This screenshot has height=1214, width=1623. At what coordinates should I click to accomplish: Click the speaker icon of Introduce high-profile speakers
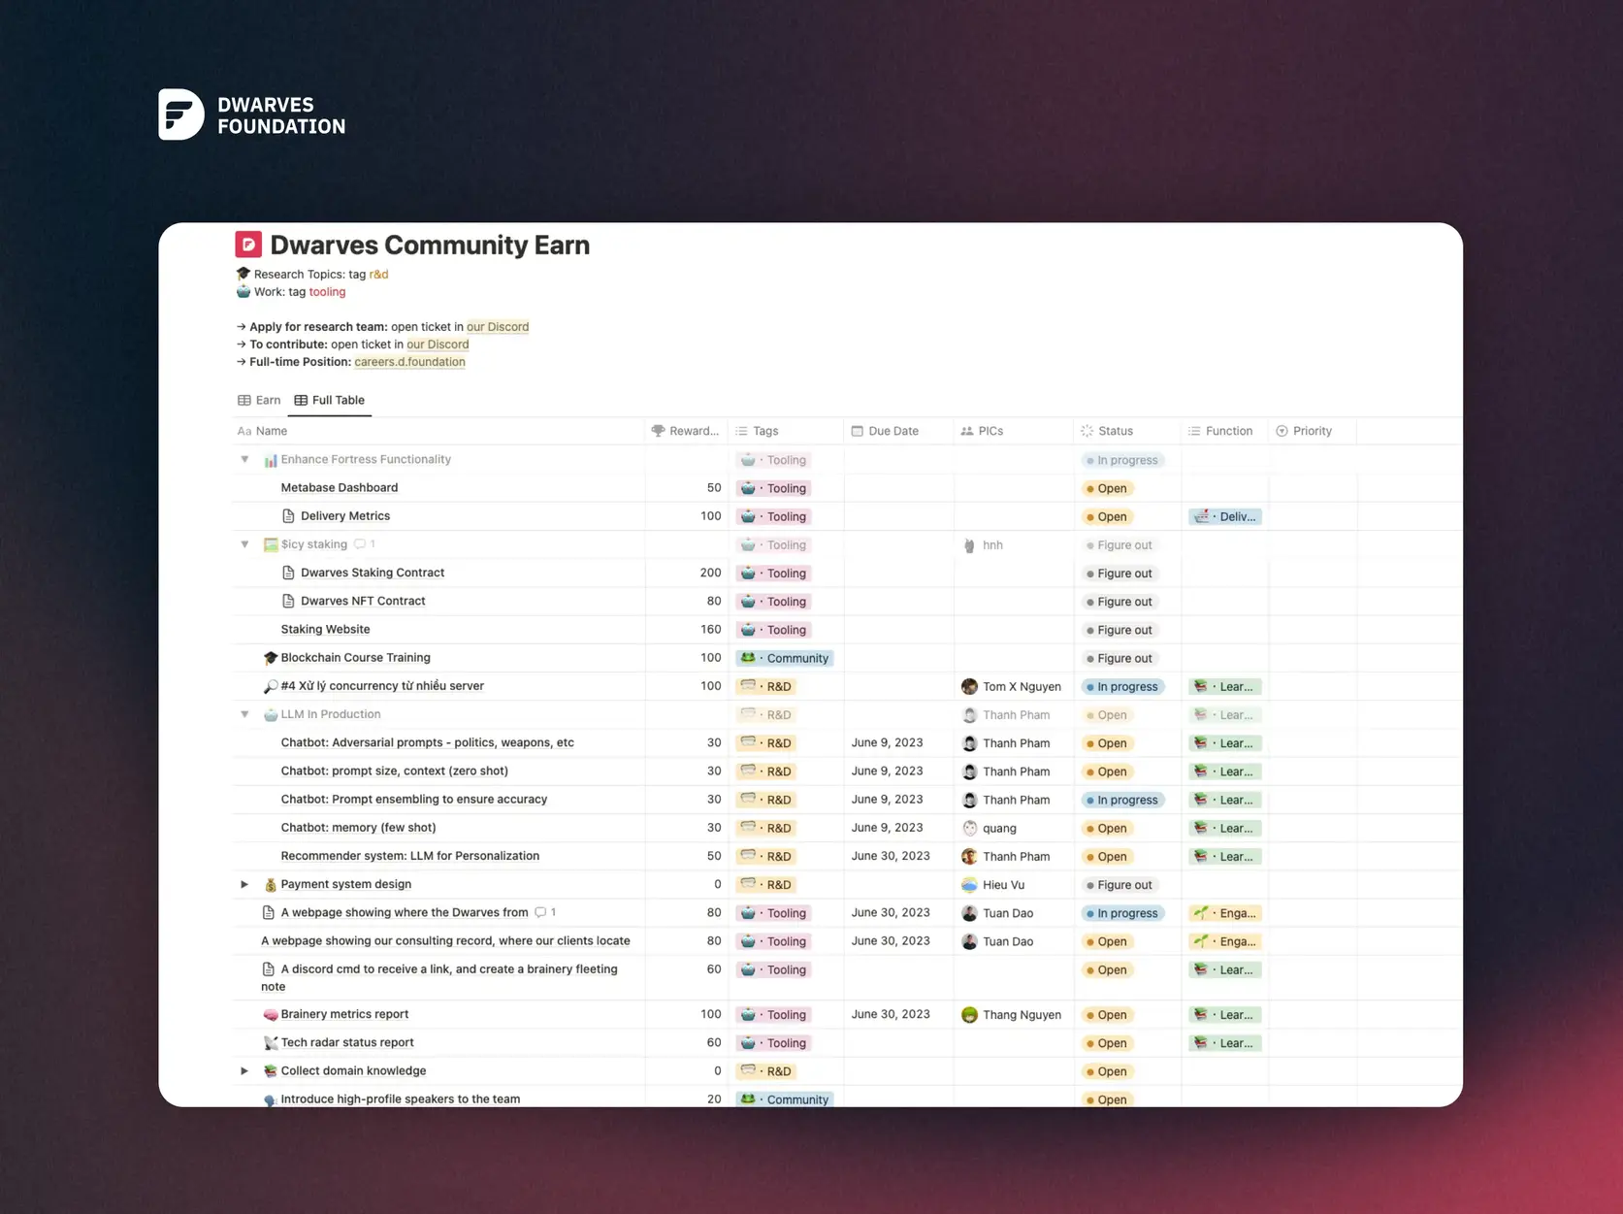[x=271, y=1099]
